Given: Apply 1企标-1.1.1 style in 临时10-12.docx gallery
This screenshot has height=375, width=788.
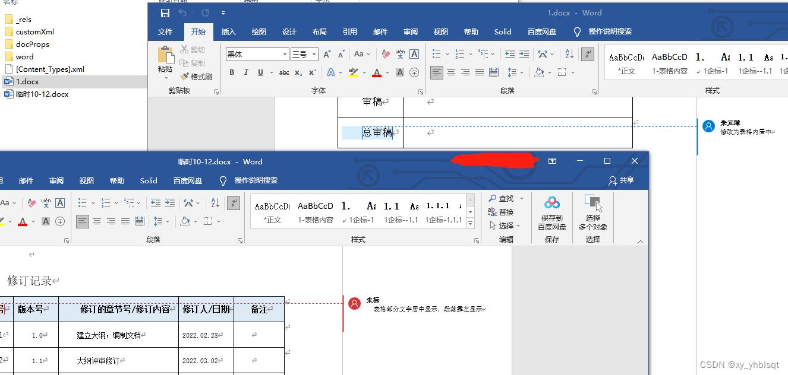Looking at the screenshot, I should point(444,212).
